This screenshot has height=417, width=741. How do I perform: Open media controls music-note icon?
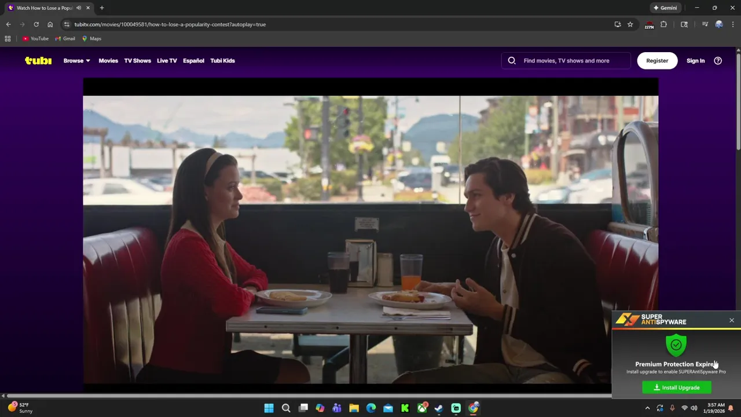pos(705,24)
